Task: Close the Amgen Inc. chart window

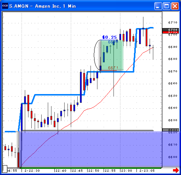Action: point(175,6)
